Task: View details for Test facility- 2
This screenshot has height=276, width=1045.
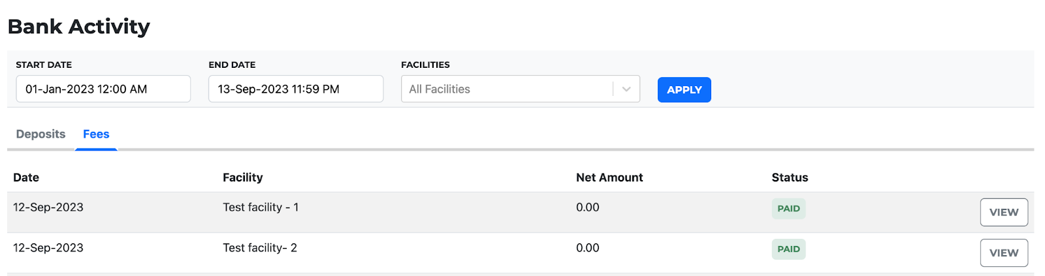Action: click(x=1004, y=253)
